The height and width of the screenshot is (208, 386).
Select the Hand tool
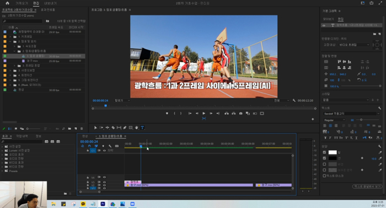point(136,128)
